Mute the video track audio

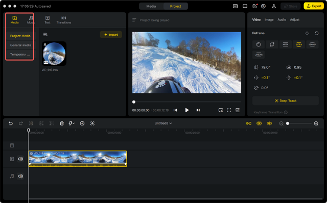tap(20, 159)
